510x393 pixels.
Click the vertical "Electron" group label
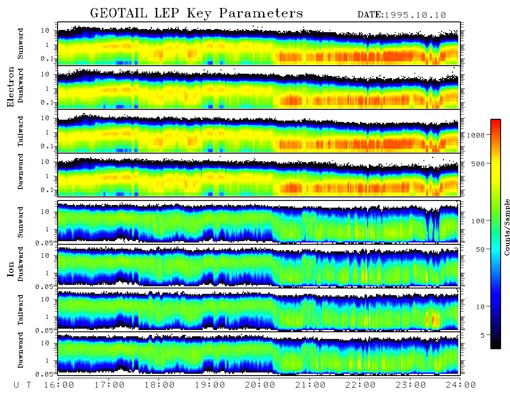point(11,87)
